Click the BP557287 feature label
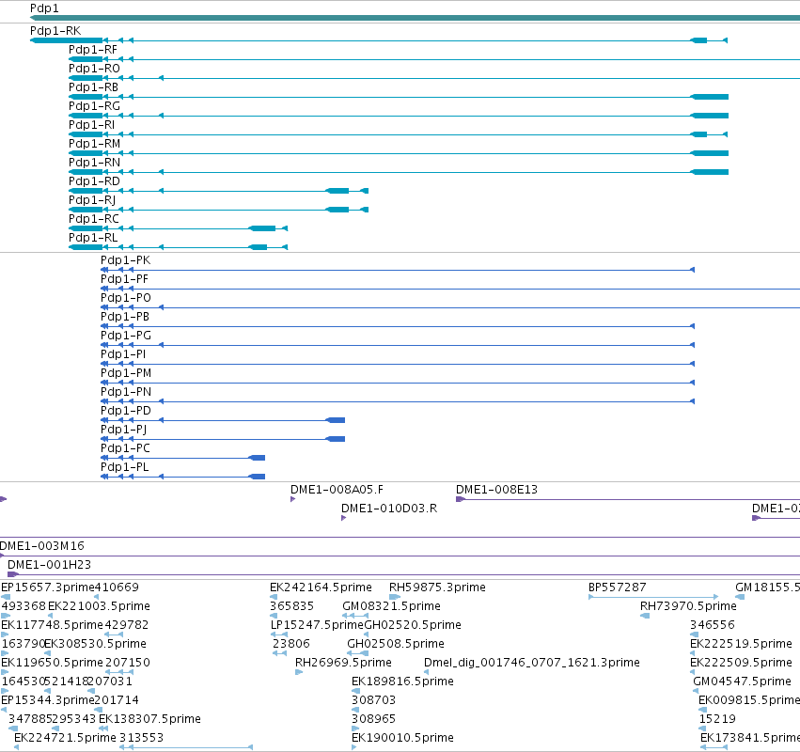 [618, 587]
